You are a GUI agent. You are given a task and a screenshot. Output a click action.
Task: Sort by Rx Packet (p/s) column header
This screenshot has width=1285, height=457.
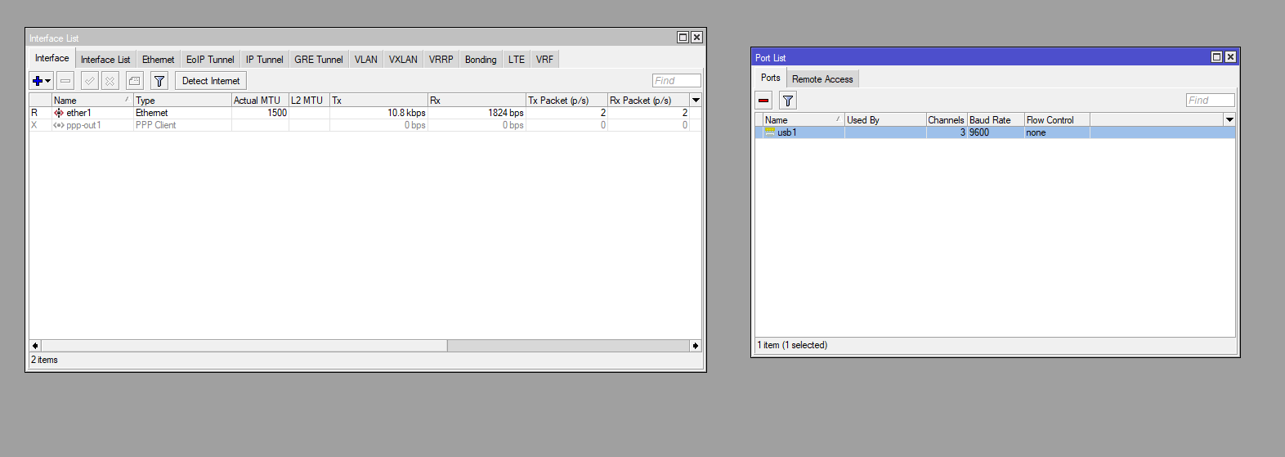tap(648, 100)
